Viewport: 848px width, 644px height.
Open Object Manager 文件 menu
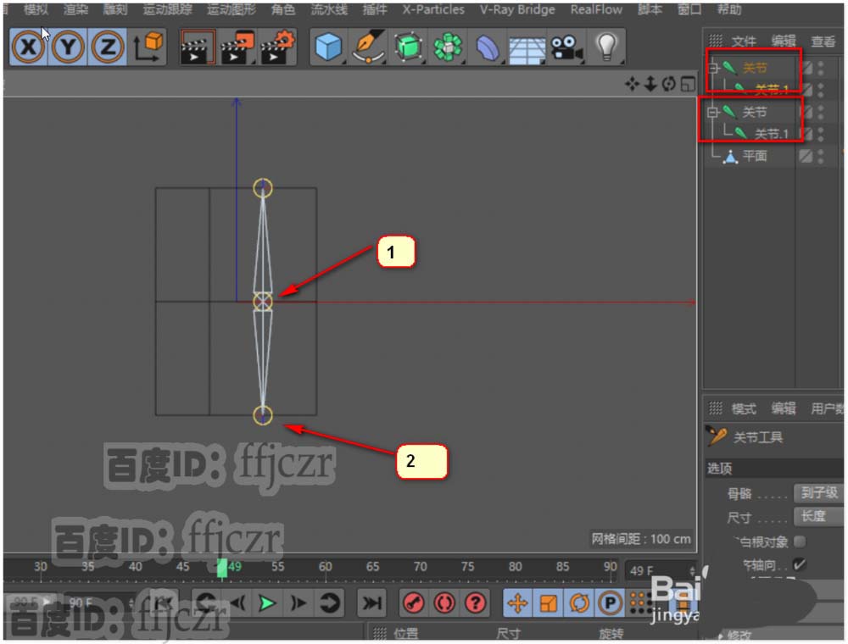(x=744, y=41)
